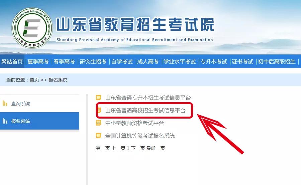Select 成人高考 in the navigation bar
The image size is (301, 185).
click(x=148, y=61)
